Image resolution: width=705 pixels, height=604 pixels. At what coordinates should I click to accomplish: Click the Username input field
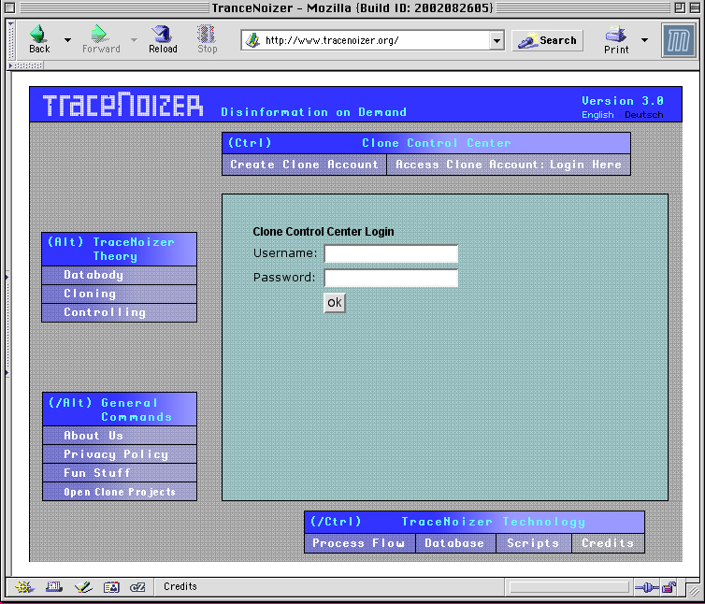(x=391, y=253)
